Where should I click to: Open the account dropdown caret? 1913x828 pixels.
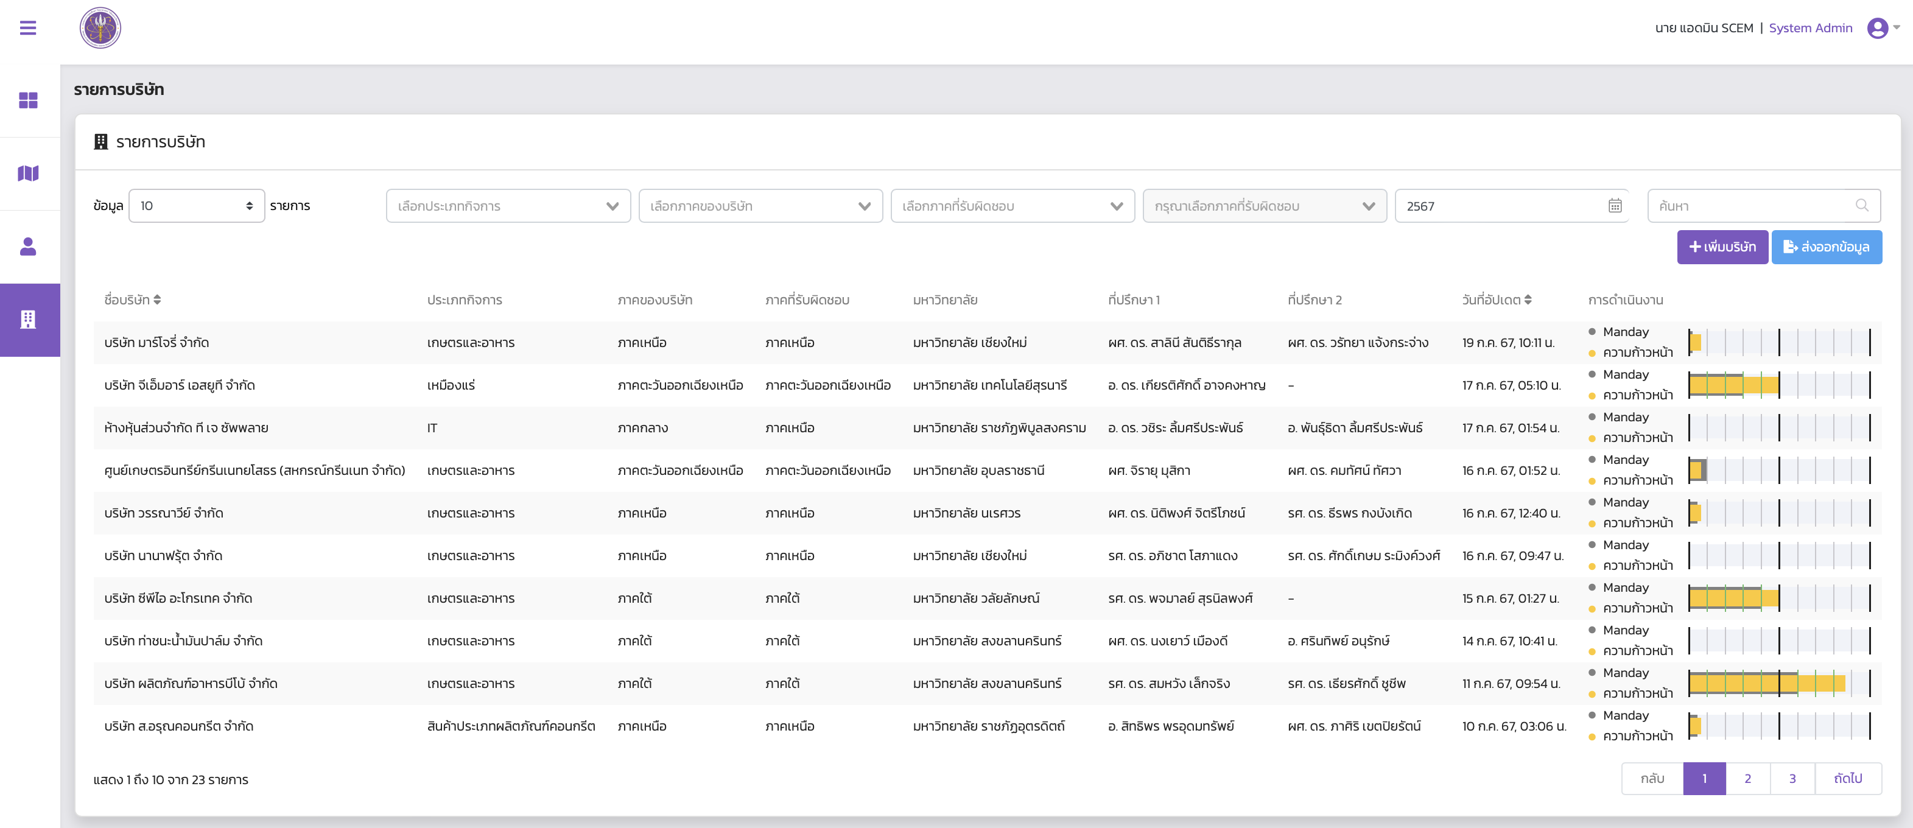coord(1896,27)
